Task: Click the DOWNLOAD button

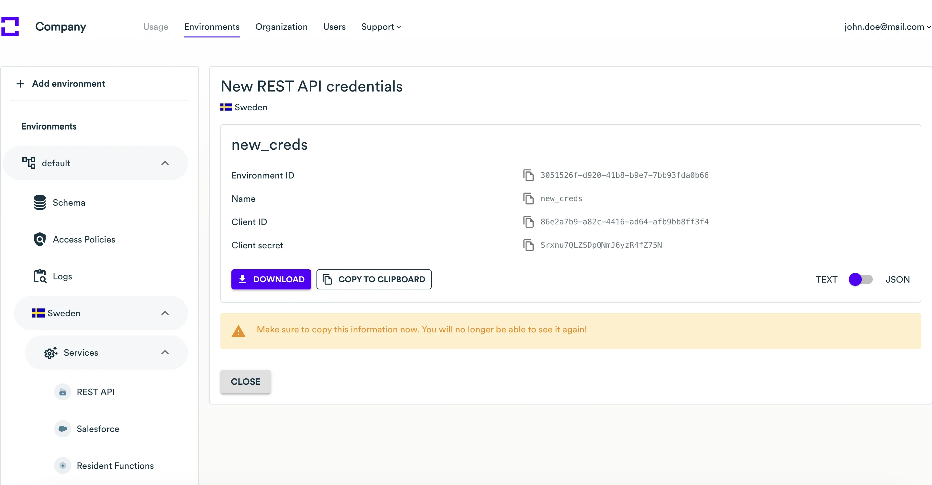Action: 271,279
